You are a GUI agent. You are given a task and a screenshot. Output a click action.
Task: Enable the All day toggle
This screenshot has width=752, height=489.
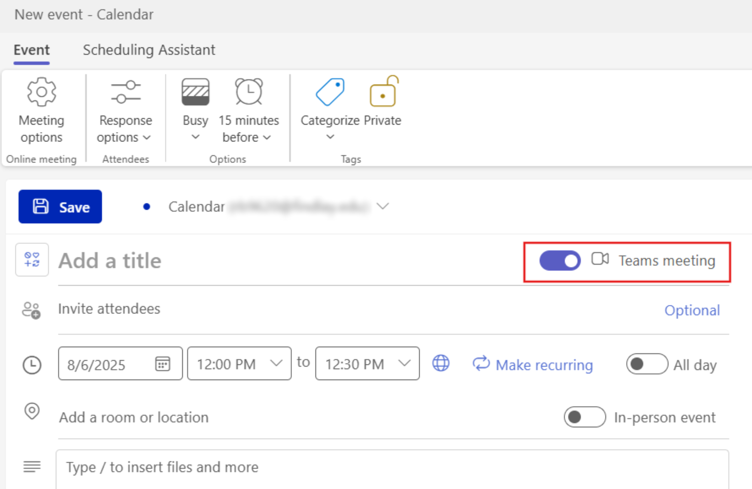647,364
